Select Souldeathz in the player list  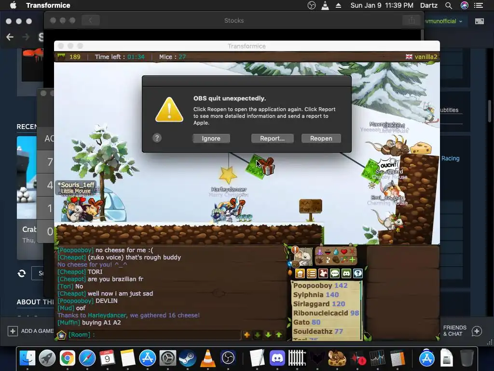tap(318, 331)
